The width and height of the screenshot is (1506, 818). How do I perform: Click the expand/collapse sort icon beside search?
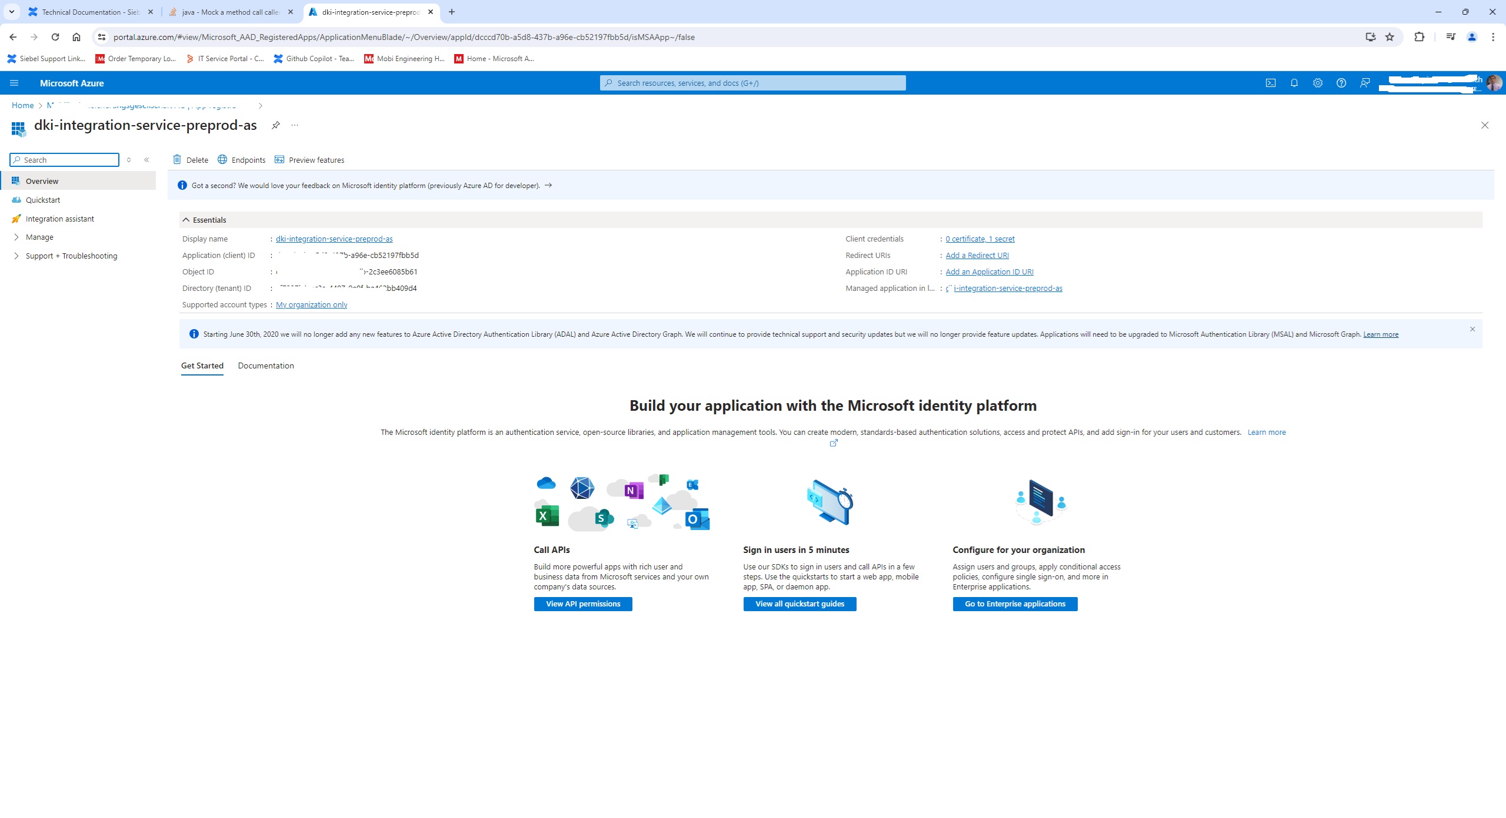coord(129,160)
